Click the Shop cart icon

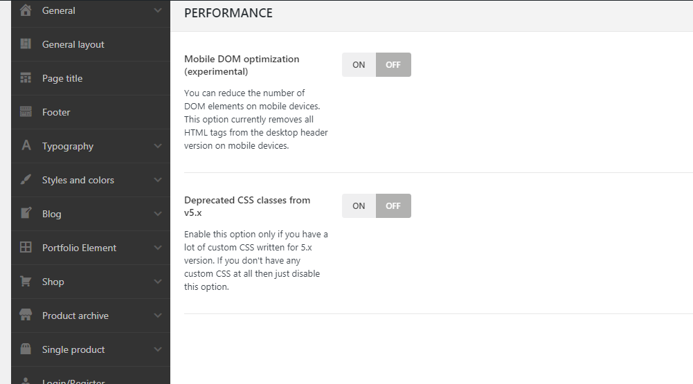[26, 282]
